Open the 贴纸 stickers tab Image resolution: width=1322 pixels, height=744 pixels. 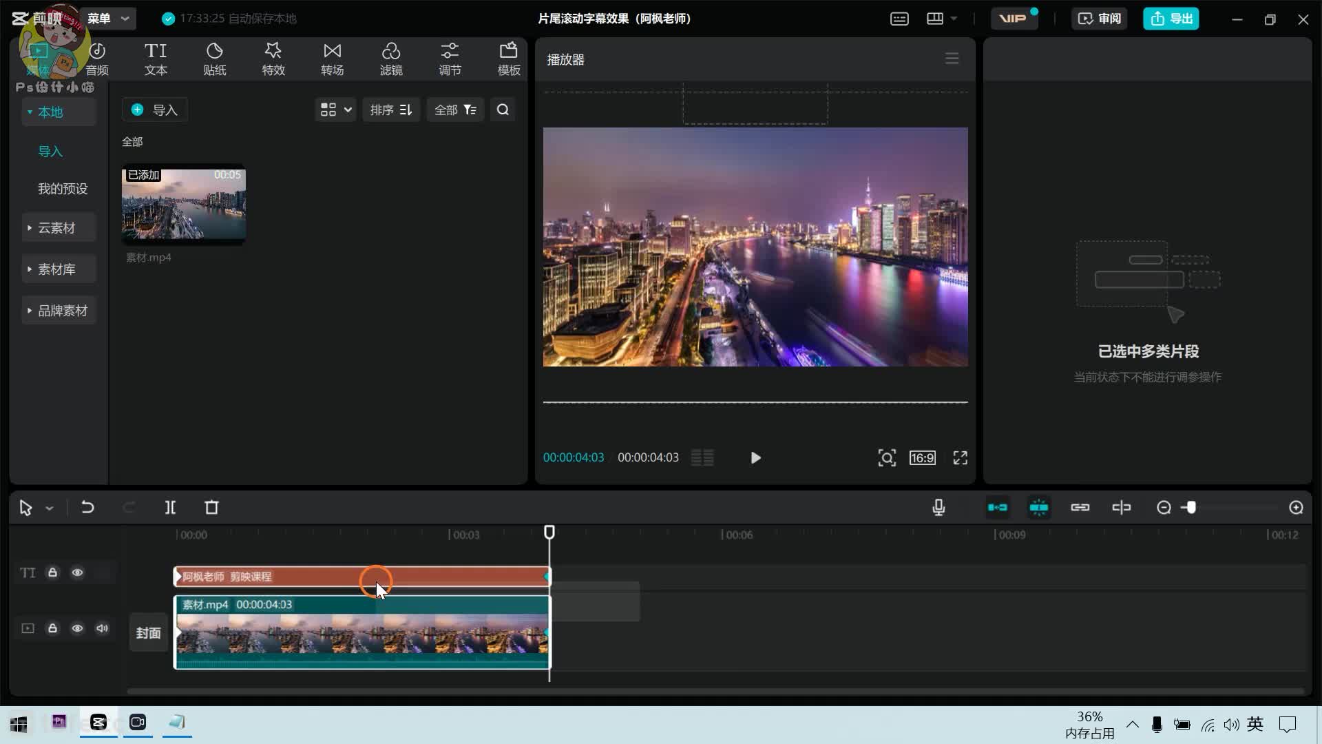point(215,59)
